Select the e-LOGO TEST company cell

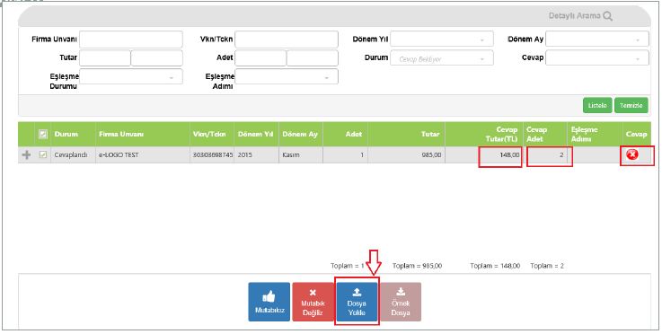click(x=143, y=155)
